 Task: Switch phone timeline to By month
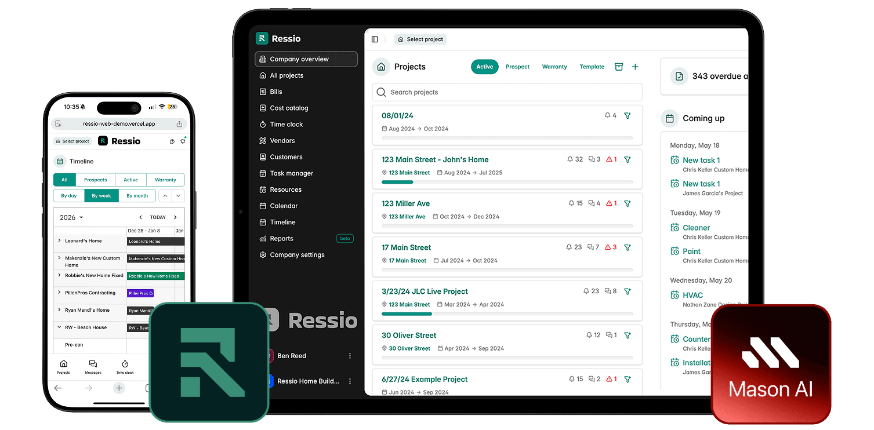coord(137,196)
